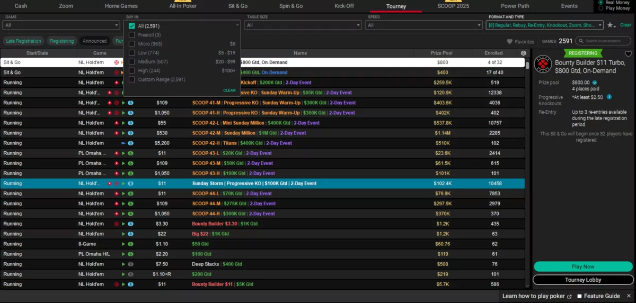Click the magnifier icon in Search tournaments box

click(x=581, y=41)
